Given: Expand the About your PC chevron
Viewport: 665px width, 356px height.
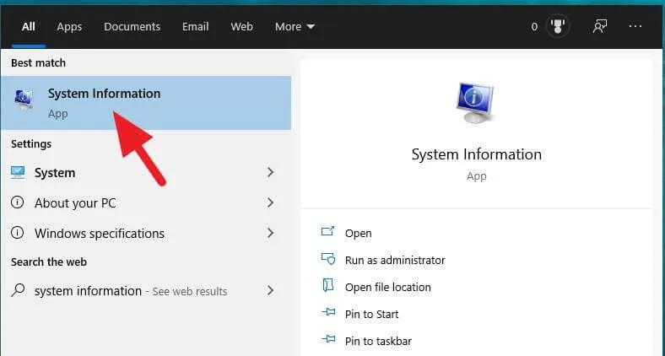Looking at the screenshot, I should click(x=270, y=202).
